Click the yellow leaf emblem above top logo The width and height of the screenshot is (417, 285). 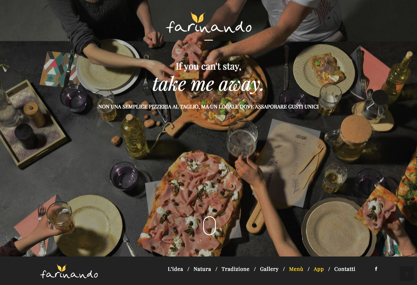pyautogui.click(x=198, y=18)
